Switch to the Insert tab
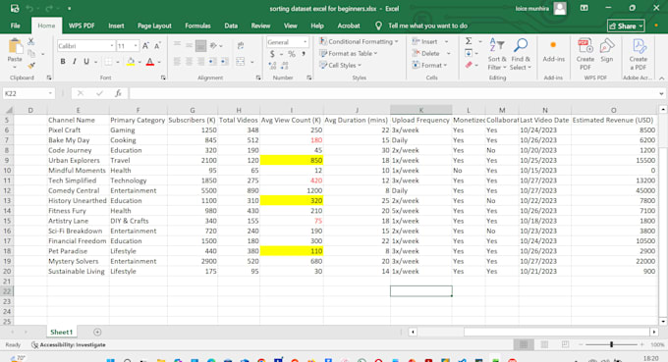 tap(116, 26)
